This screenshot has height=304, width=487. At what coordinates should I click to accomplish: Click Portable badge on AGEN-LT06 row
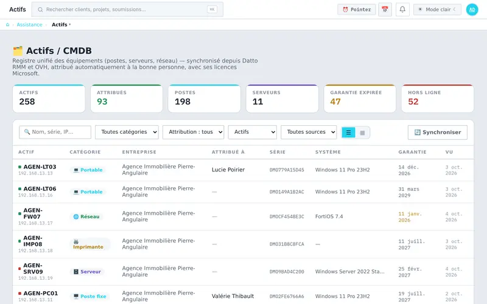(x=88, y=192)
